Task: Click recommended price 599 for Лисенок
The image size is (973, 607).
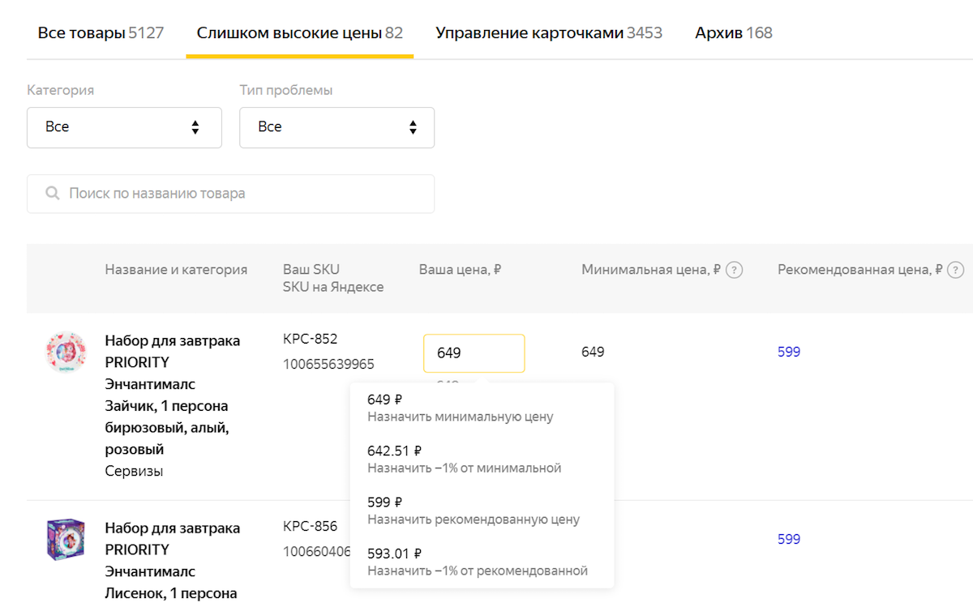Action: (x=788, y=539)
